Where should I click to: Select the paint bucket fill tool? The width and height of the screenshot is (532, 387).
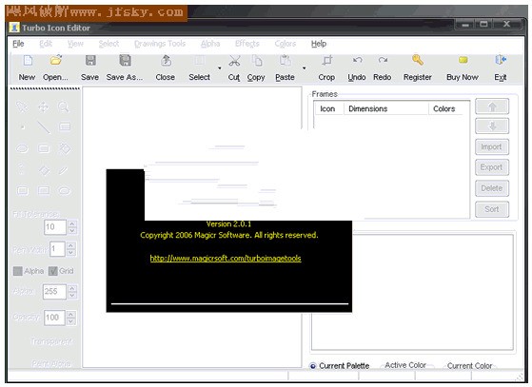coord(65,148)
